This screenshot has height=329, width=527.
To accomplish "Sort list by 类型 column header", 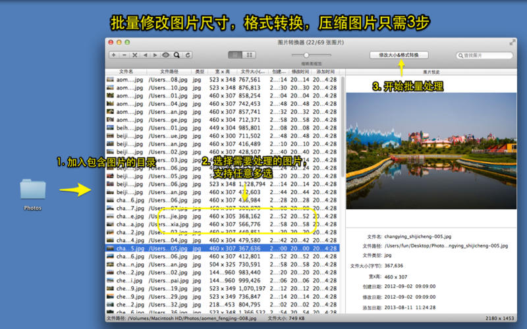I will pyautogui.click(x=198, y=71).
